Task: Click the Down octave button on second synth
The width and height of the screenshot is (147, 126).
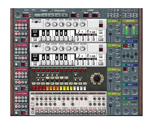Action: pos(78,63)
